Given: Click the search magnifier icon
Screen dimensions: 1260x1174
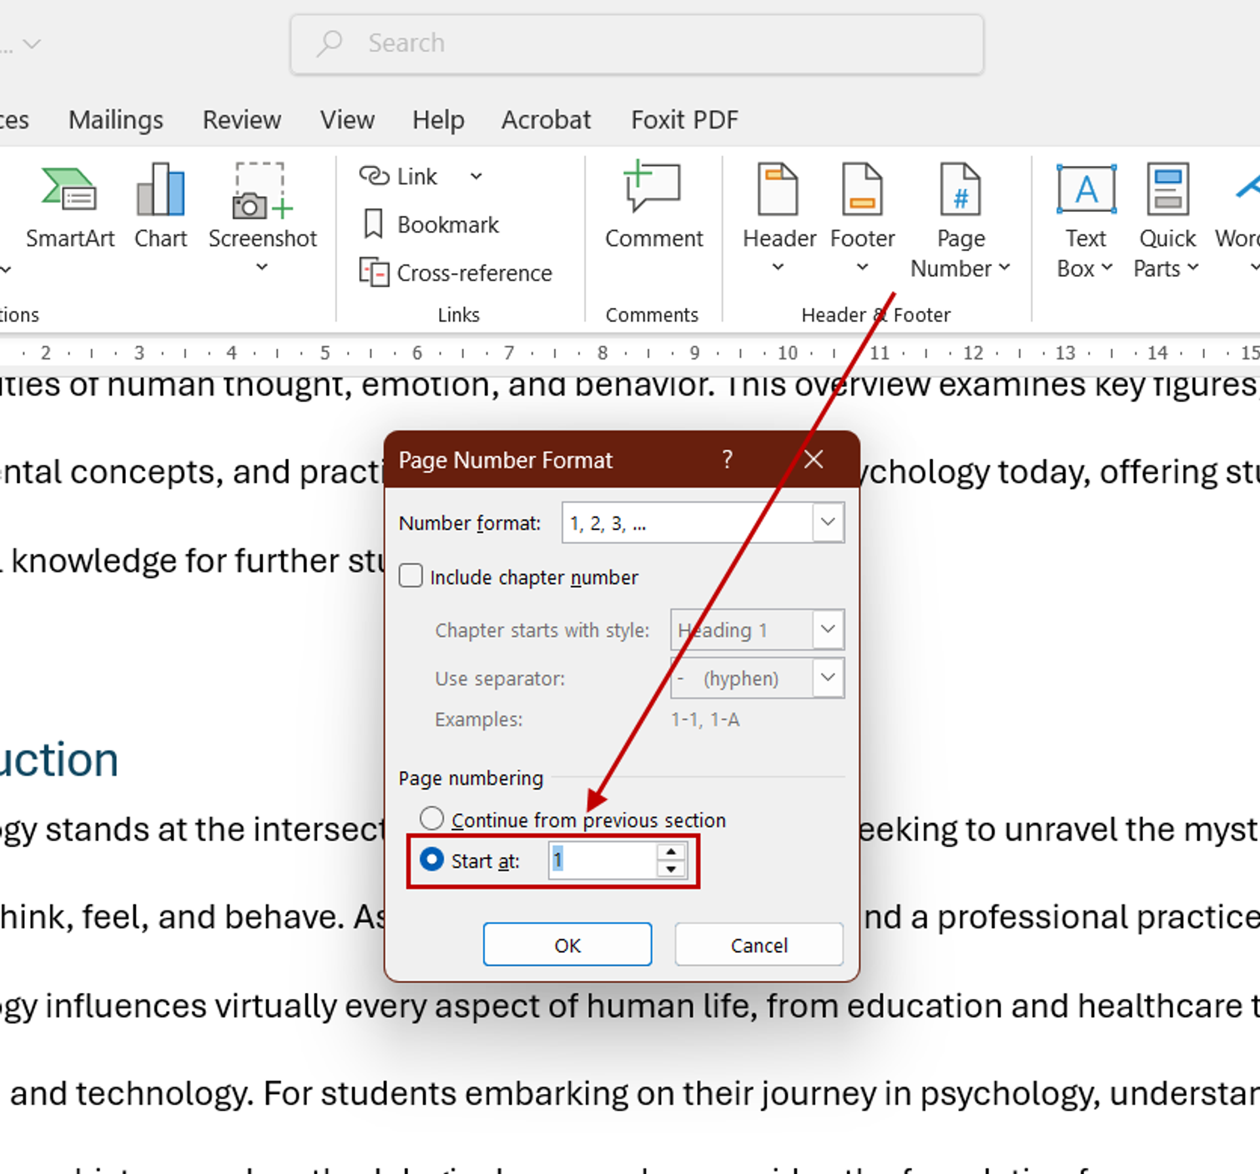Looking at the screenshot, I should point(329,43).
